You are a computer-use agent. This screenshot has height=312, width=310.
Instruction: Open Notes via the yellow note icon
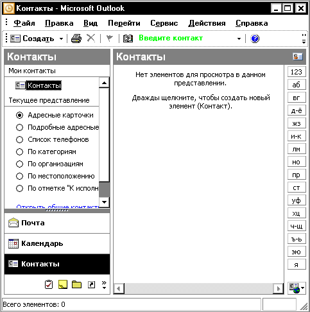click(63, 284)
